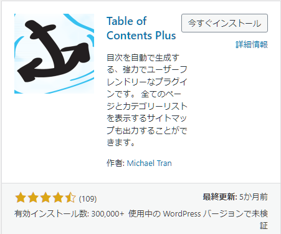Click the Table of Contents Plus anchor icon
281x234 pixels.
pyautogui.click(x=54, y=54)
